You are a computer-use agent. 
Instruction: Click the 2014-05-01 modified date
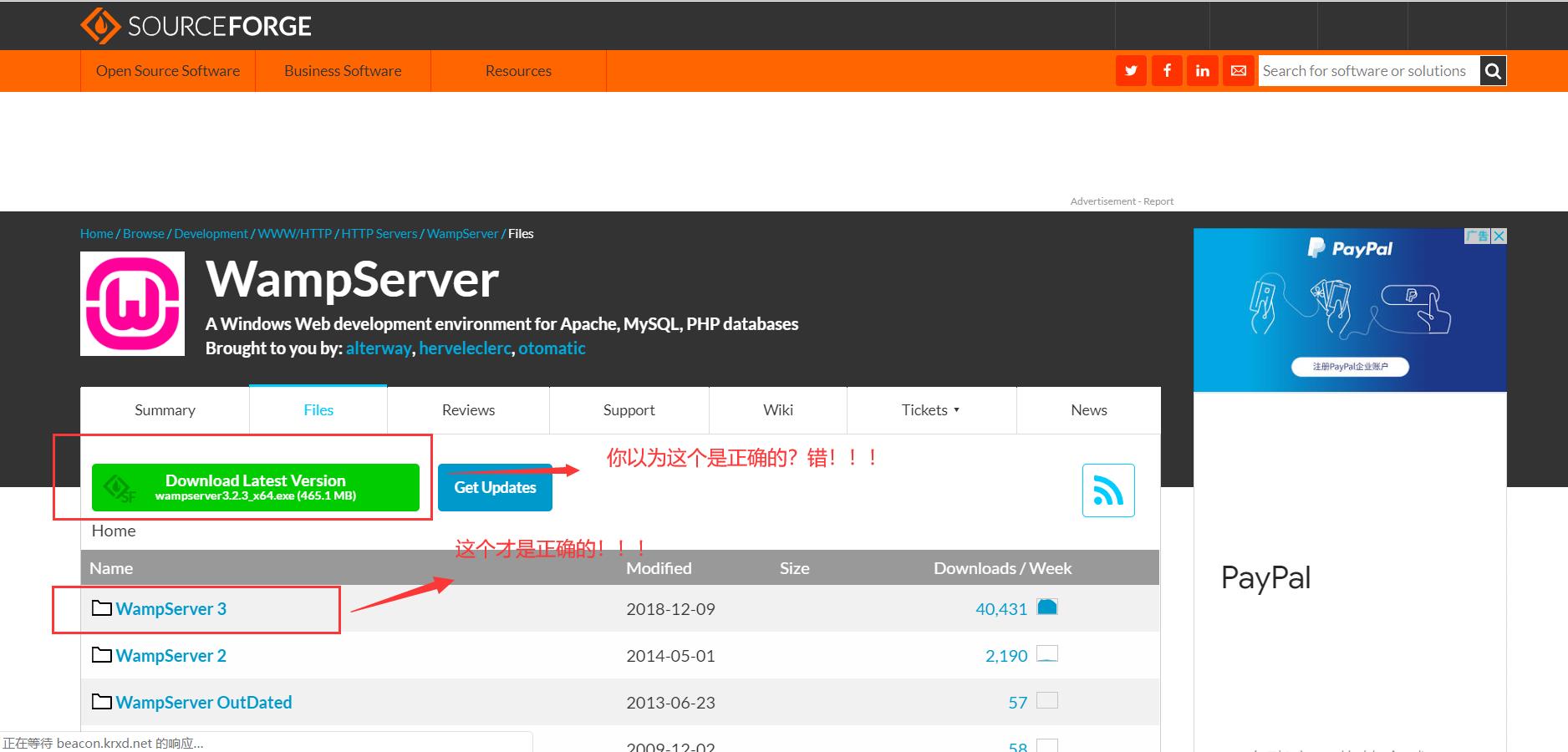(670, 656)
